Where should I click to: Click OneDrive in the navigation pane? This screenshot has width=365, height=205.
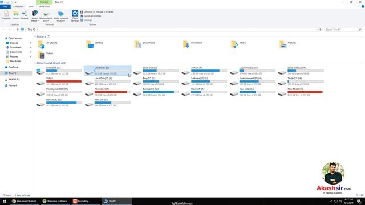click(13, 67)
